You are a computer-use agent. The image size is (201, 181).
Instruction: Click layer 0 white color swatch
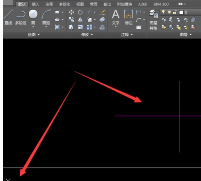click(181, 12)
